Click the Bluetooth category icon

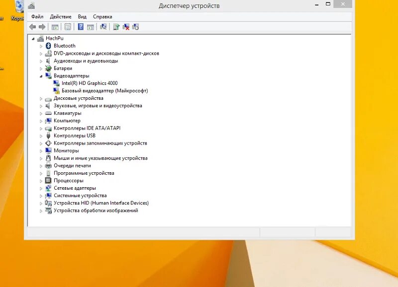pos(48,46)
